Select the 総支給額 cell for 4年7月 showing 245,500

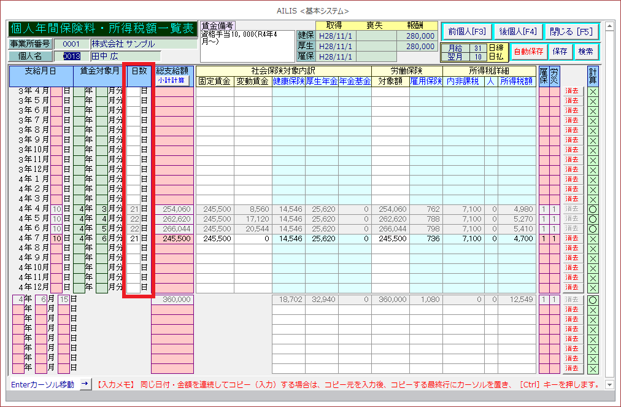[x=172, y=238]
